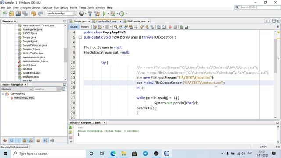Viewport: 281px width, 158px height.
Task: Run the project with green play icon
Action: (104, 14)
